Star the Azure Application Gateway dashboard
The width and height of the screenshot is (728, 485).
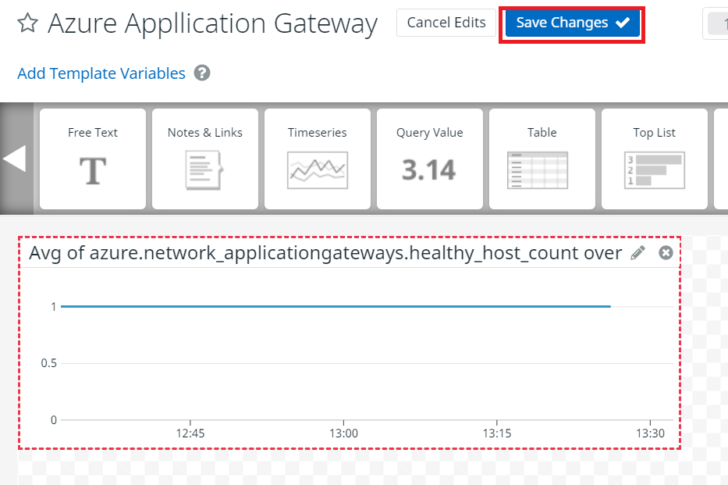[x=27, y=23]
